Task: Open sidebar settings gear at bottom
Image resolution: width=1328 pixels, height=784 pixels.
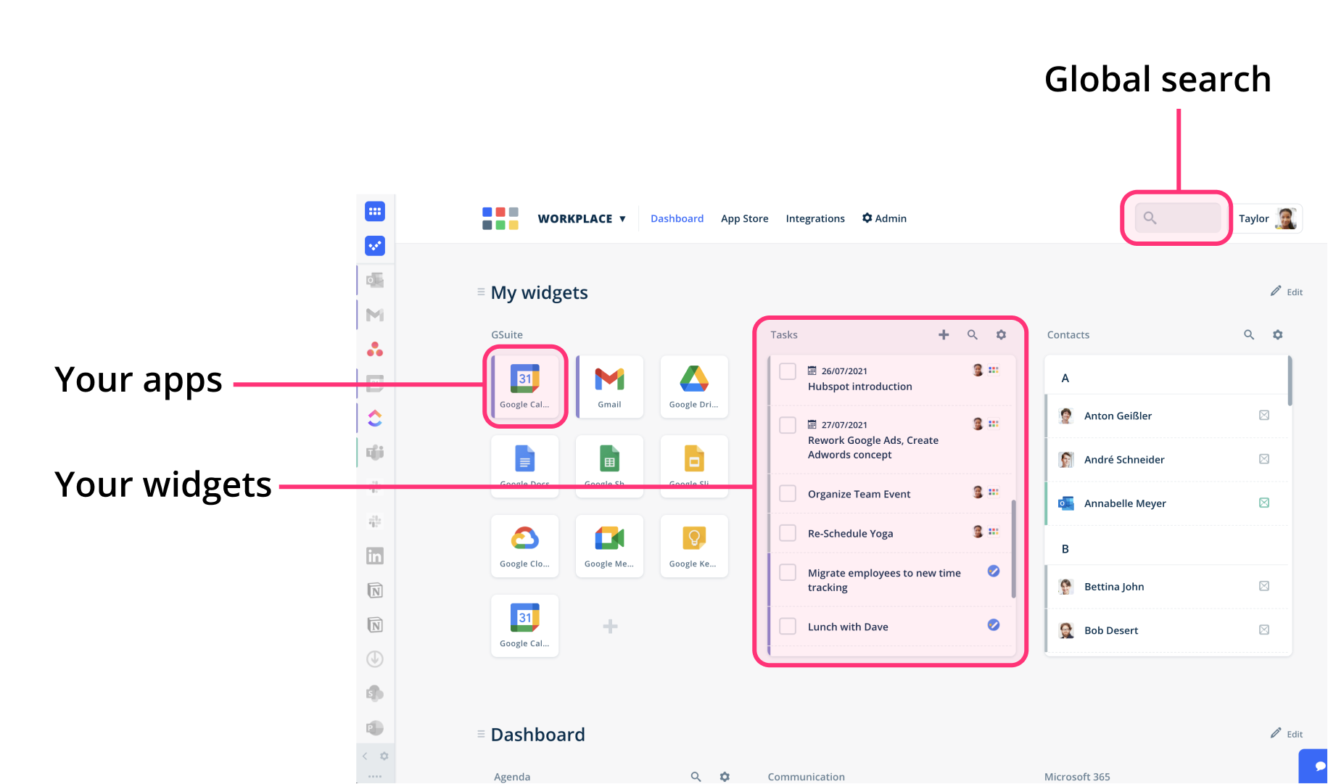Action: coord(384,756)
